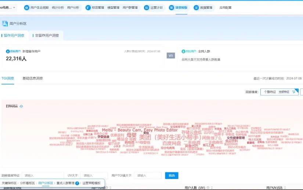Select the TGI洞察 tab
Image resolution: width=303 pixels, height=190 pixels.
pos(8,78)
